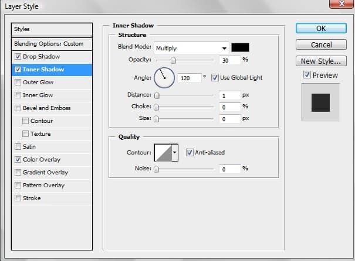Enable the Inner Glow checkbox

coord(18,95)
